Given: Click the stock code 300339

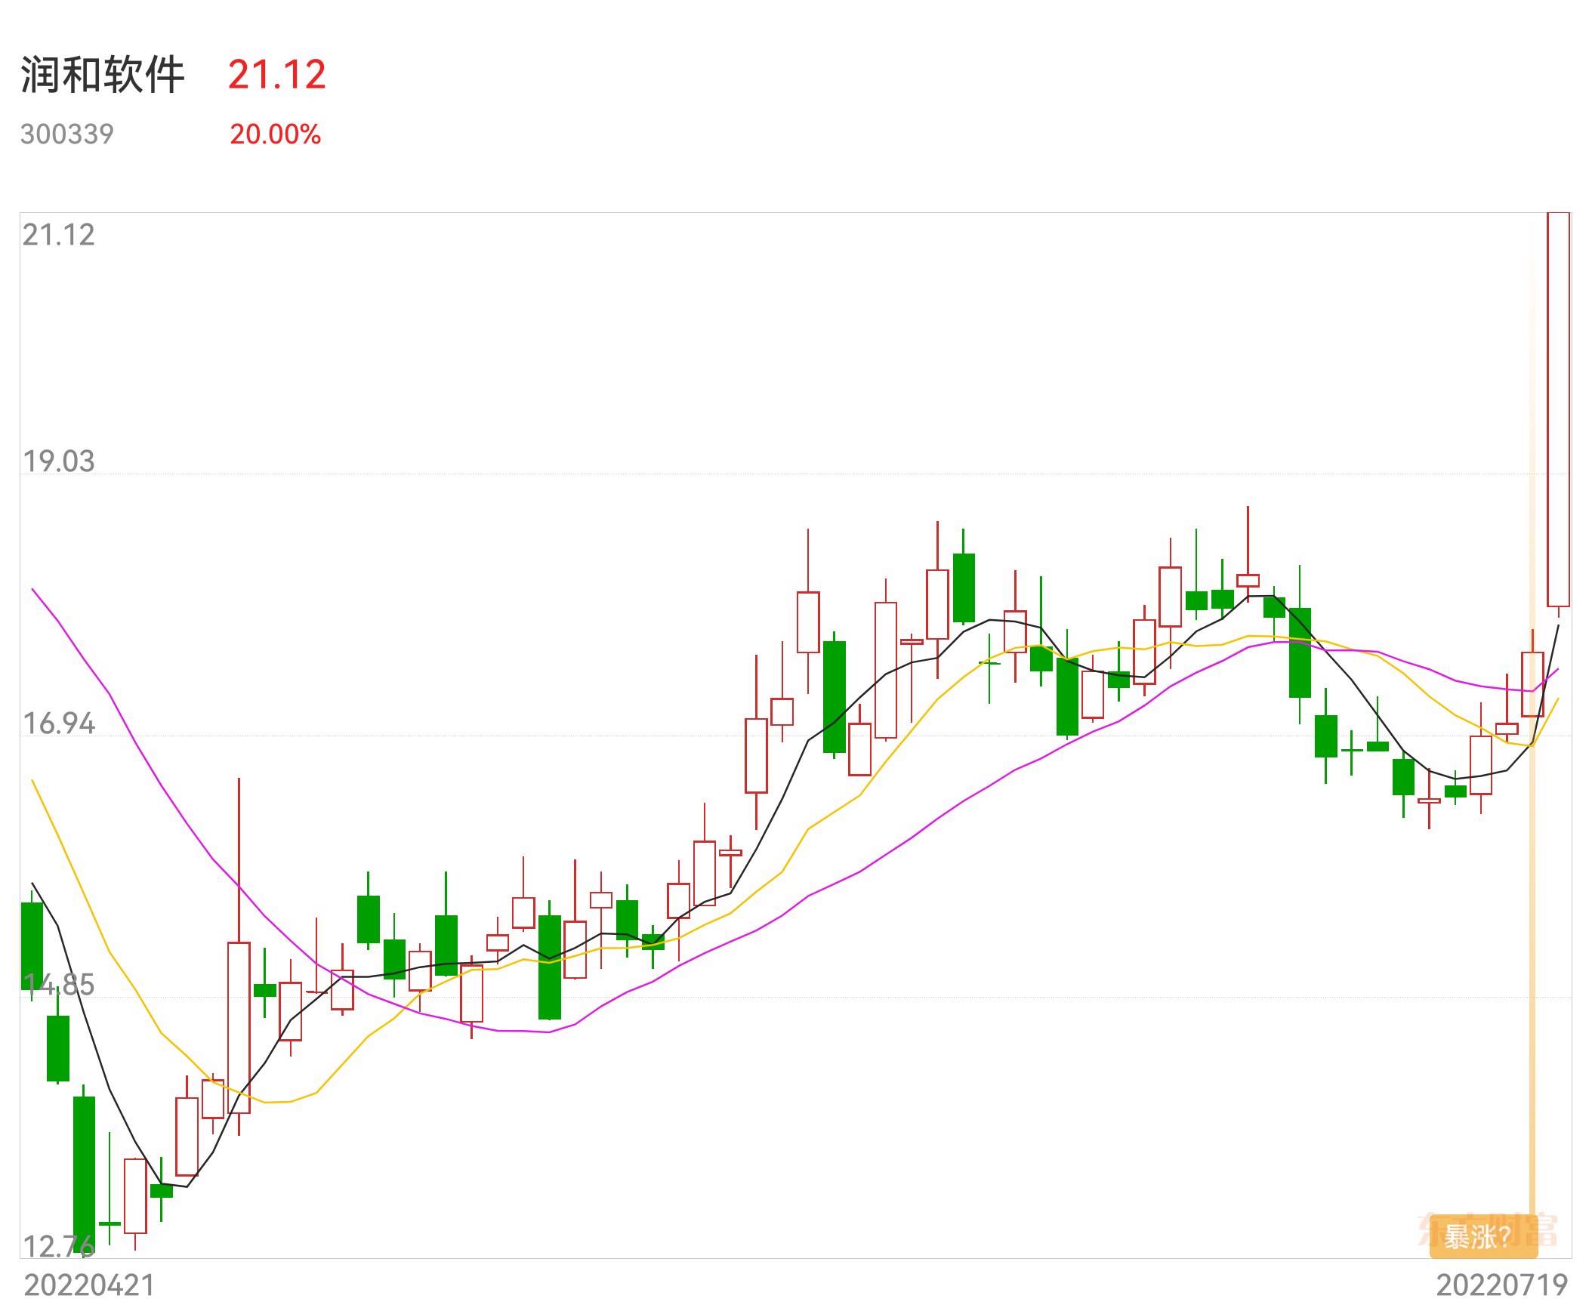Looking at the screenshot, I should [x=67, y=134].
